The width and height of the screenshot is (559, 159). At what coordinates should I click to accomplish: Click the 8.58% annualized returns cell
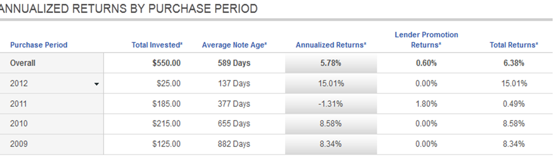(x=331, y=124)
